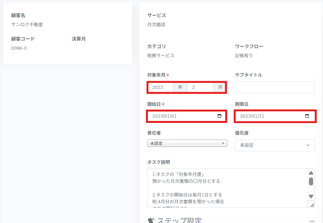Image resolution: width=323 pixels, height=223 pixels.
Task: Click the task description resize handle
Action: coord(312,205)
